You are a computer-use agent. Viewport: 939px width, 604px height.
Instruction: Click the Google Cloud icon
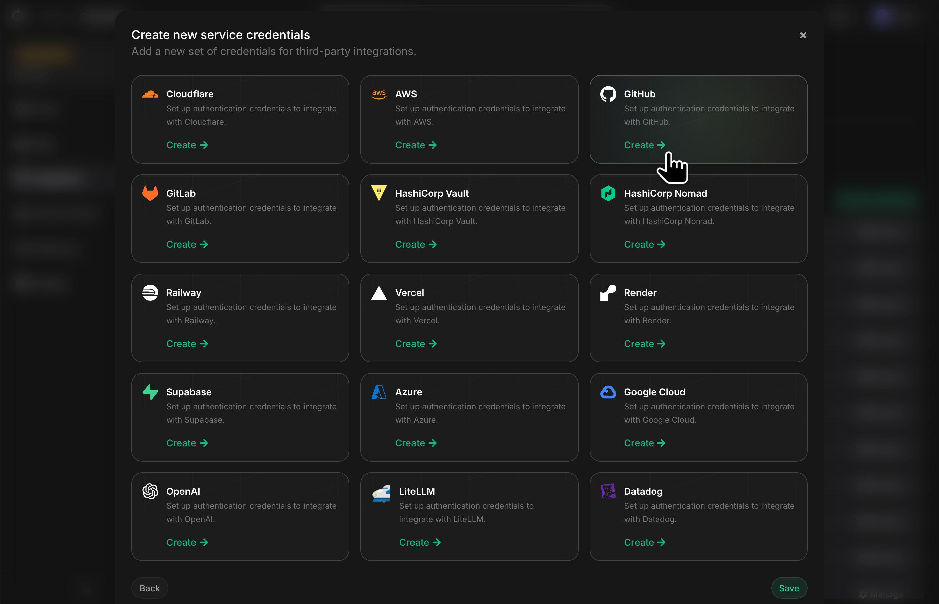608,392
